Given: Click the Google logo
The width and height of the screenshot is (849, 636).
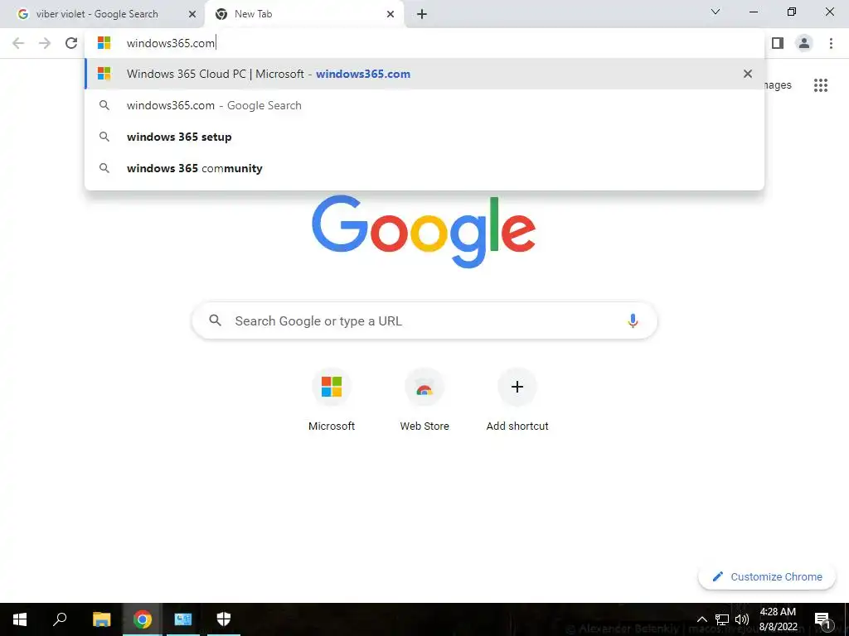Looking at the screenshot, I should tap(424, 231).
